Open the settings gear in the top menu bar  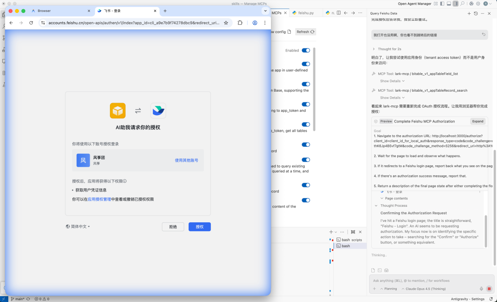[x=478, y=4]
